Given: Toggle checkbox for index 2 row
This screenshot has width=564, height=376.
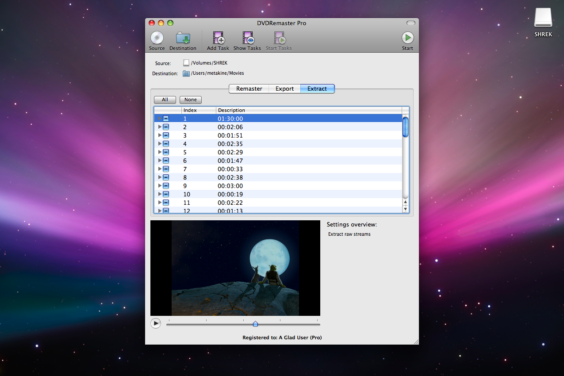Looking at the screenshot, I should point(166,127).
